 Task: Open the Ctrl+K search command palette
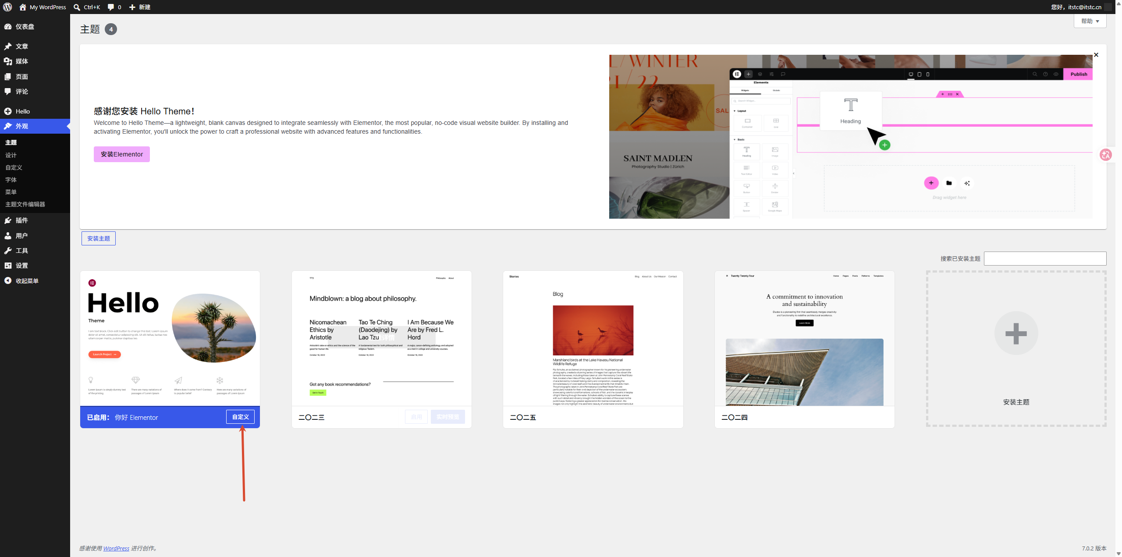coord(87,7)
